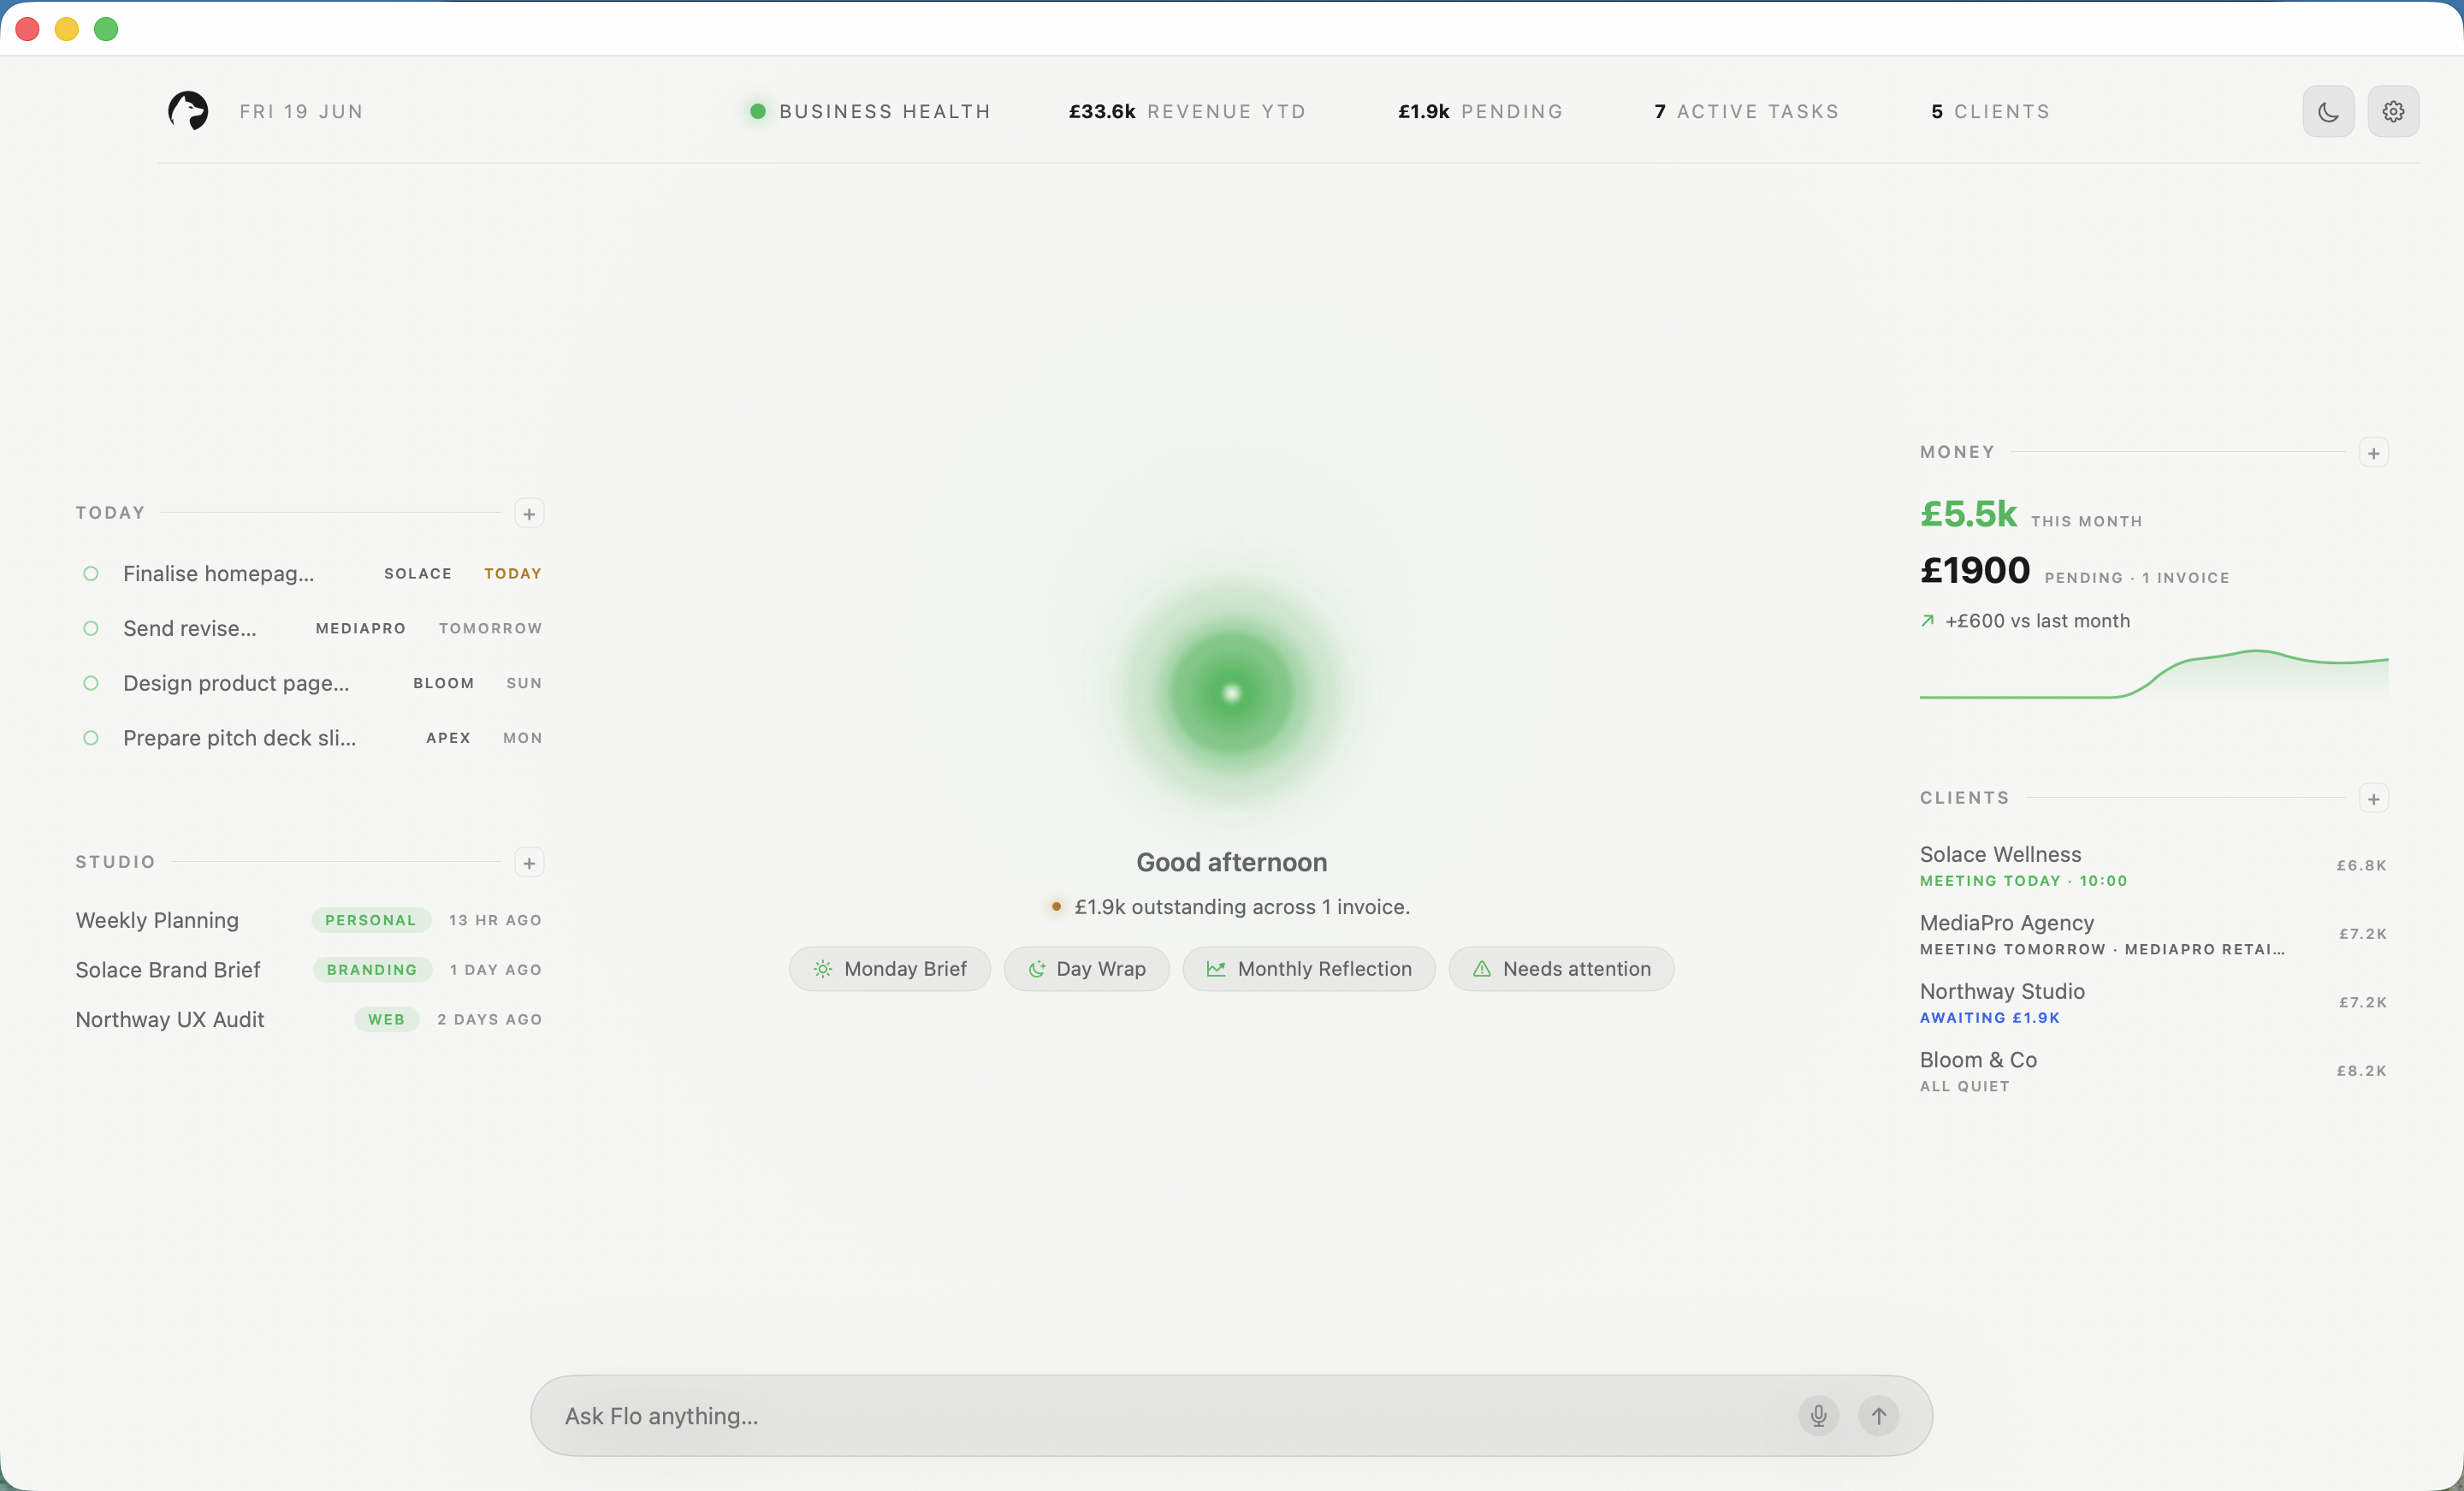Click the 7 Active Tasks stat

pos(1746,111)
